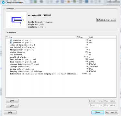Click the Load button
The image size is (121, 116).
tap(12, 106)
